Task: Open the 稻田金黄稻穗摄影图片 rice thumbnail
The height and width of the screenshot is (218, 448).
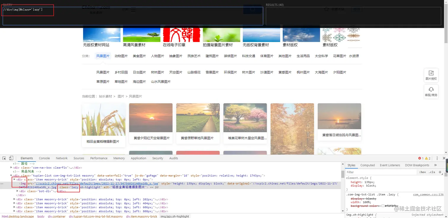Action: click(x=103, y=120)
